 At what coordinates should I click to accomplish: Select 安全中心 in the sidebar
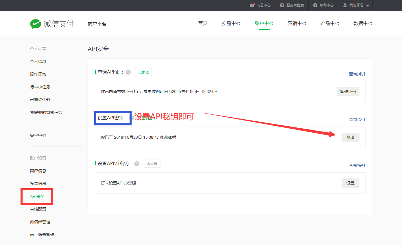click(x=38, y=135)
